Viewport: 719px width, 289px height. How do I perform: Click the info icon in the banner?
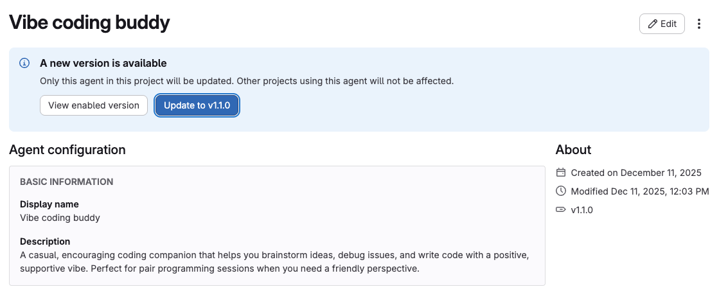click(x=24, y=63)
